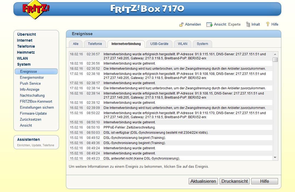Click 18.02.16 02:36:52 Zwangstrennung event
The height and width of the screenshot is (192, 295).
tap(171, 69)
